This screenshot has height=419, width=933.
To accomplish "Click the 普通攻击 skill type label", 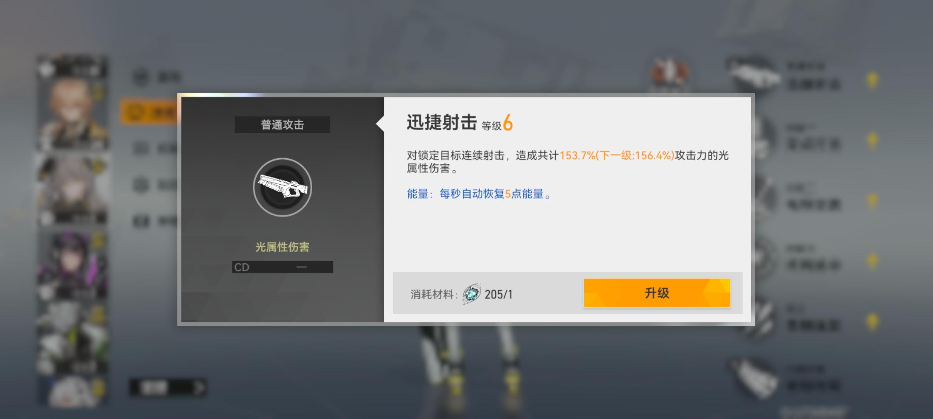I will click(282, 125).
